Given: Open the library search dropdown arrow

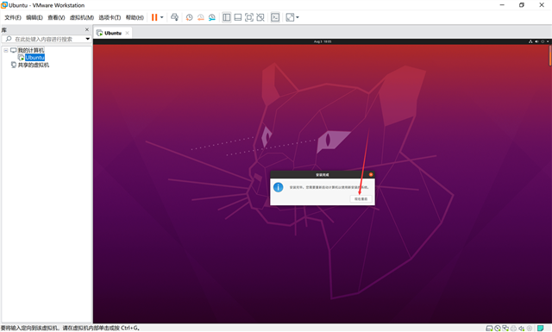Looking at the screenshot, I should point(88,39).
